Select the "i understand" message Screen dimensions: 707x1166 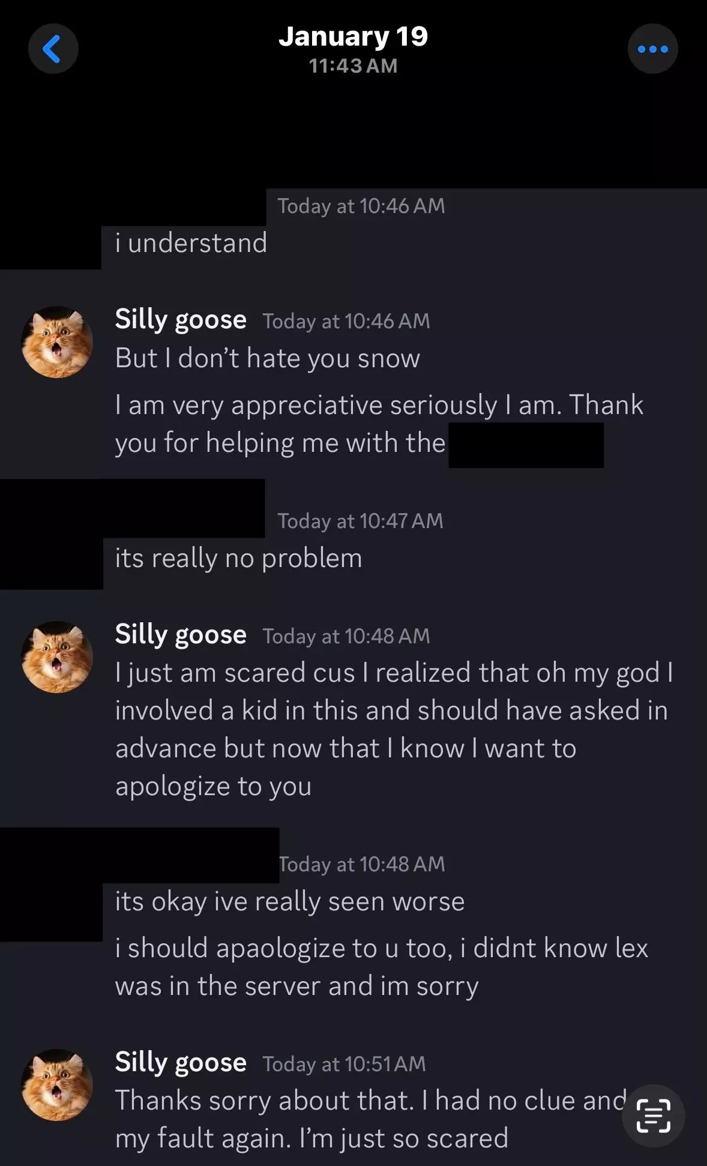coord(191,243)
